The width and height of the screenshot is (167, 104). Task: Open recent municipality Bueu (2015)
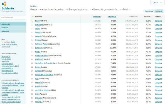pyautogui.click(x=5, y=62)
